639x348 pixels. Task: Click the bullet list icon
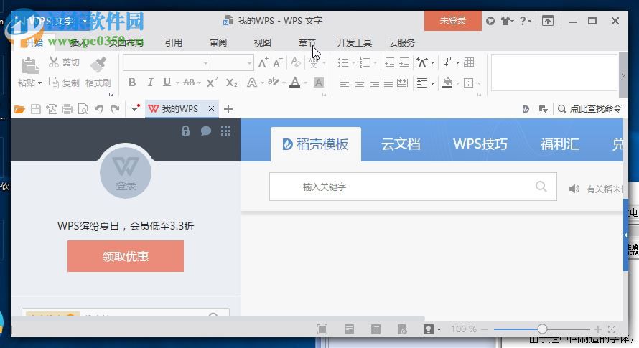343,62
